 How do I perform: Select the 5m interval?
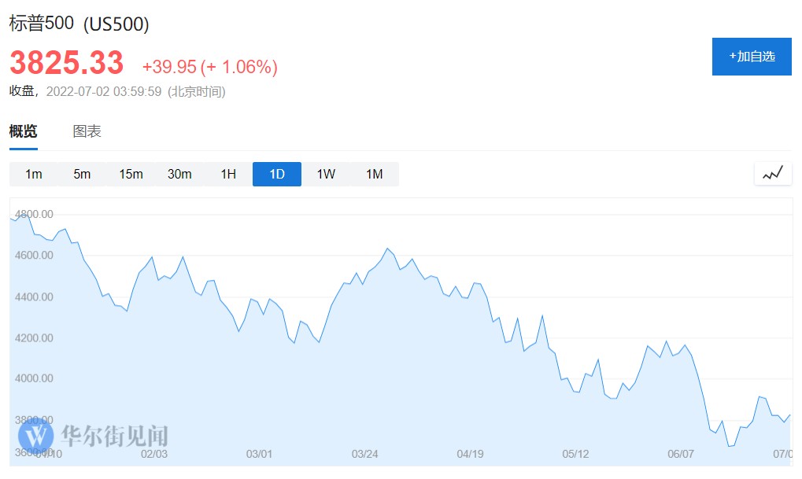(x=83, y=174)
